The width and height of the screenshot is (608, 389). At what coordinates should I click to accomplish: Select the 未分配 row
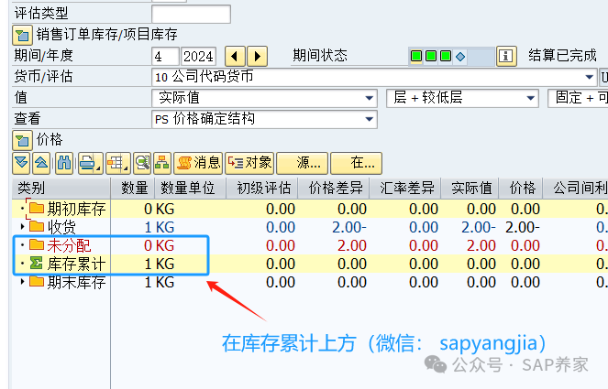tap(310, 245)
